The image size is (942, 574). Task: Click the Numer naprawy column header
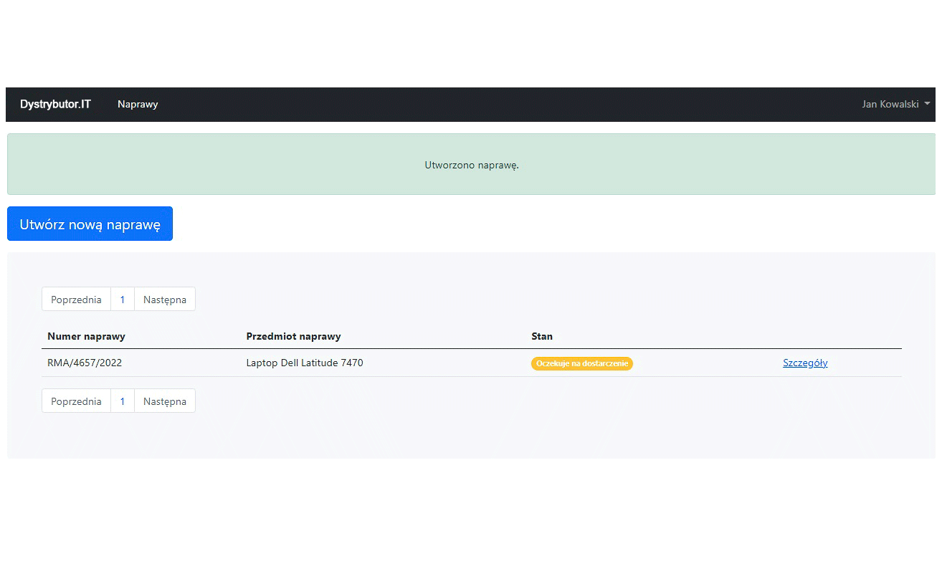86,336
